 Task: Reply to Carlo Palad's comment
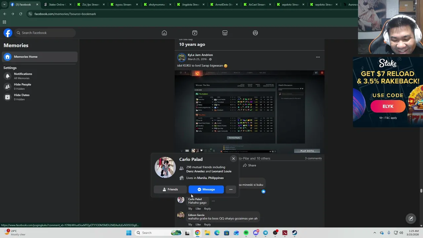pos(207,209)
